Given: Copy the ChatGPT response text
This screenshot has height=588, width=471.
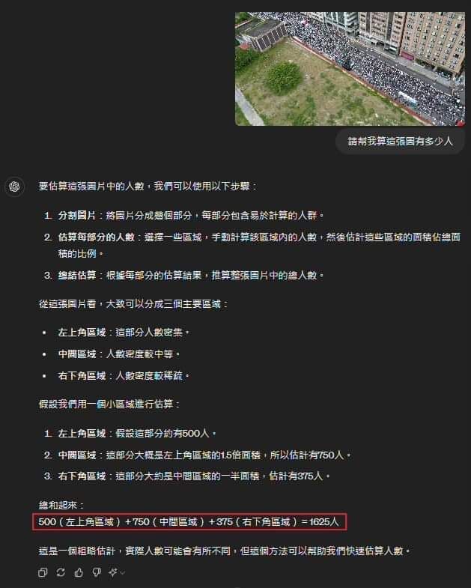Looking at the screenshot, I should (43, 572).
